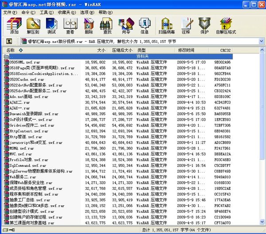The image size is (266, 234).
Task: Select file GoF设计模式一.swf.rar
Action: pyautogui.click(x=117, y=120)
